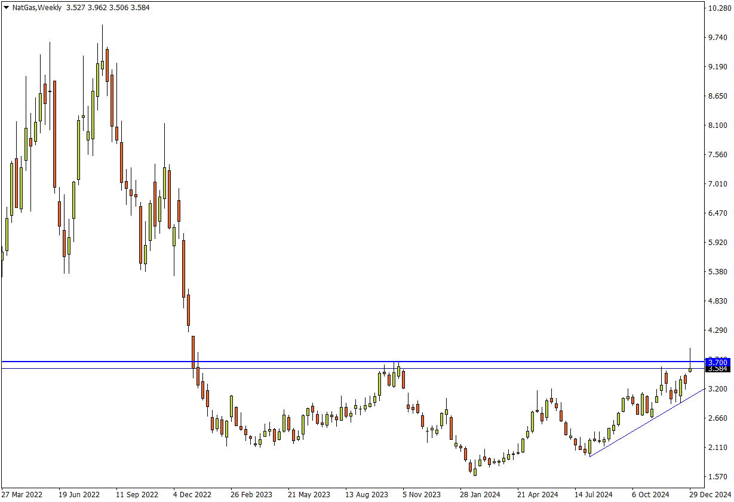734x502 pixels.
Task: Click the 1.570 label on the price axis
Action: (x=717, y=477)
